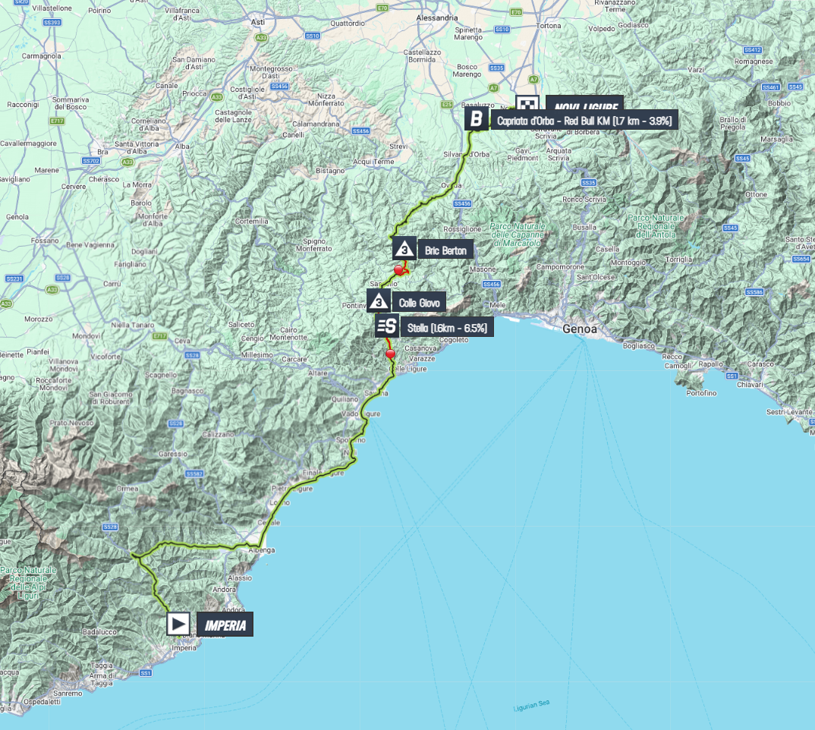Viewport: 815px width, 730px height.
Task: Click the Fossano label
Action: pos(45,241)
